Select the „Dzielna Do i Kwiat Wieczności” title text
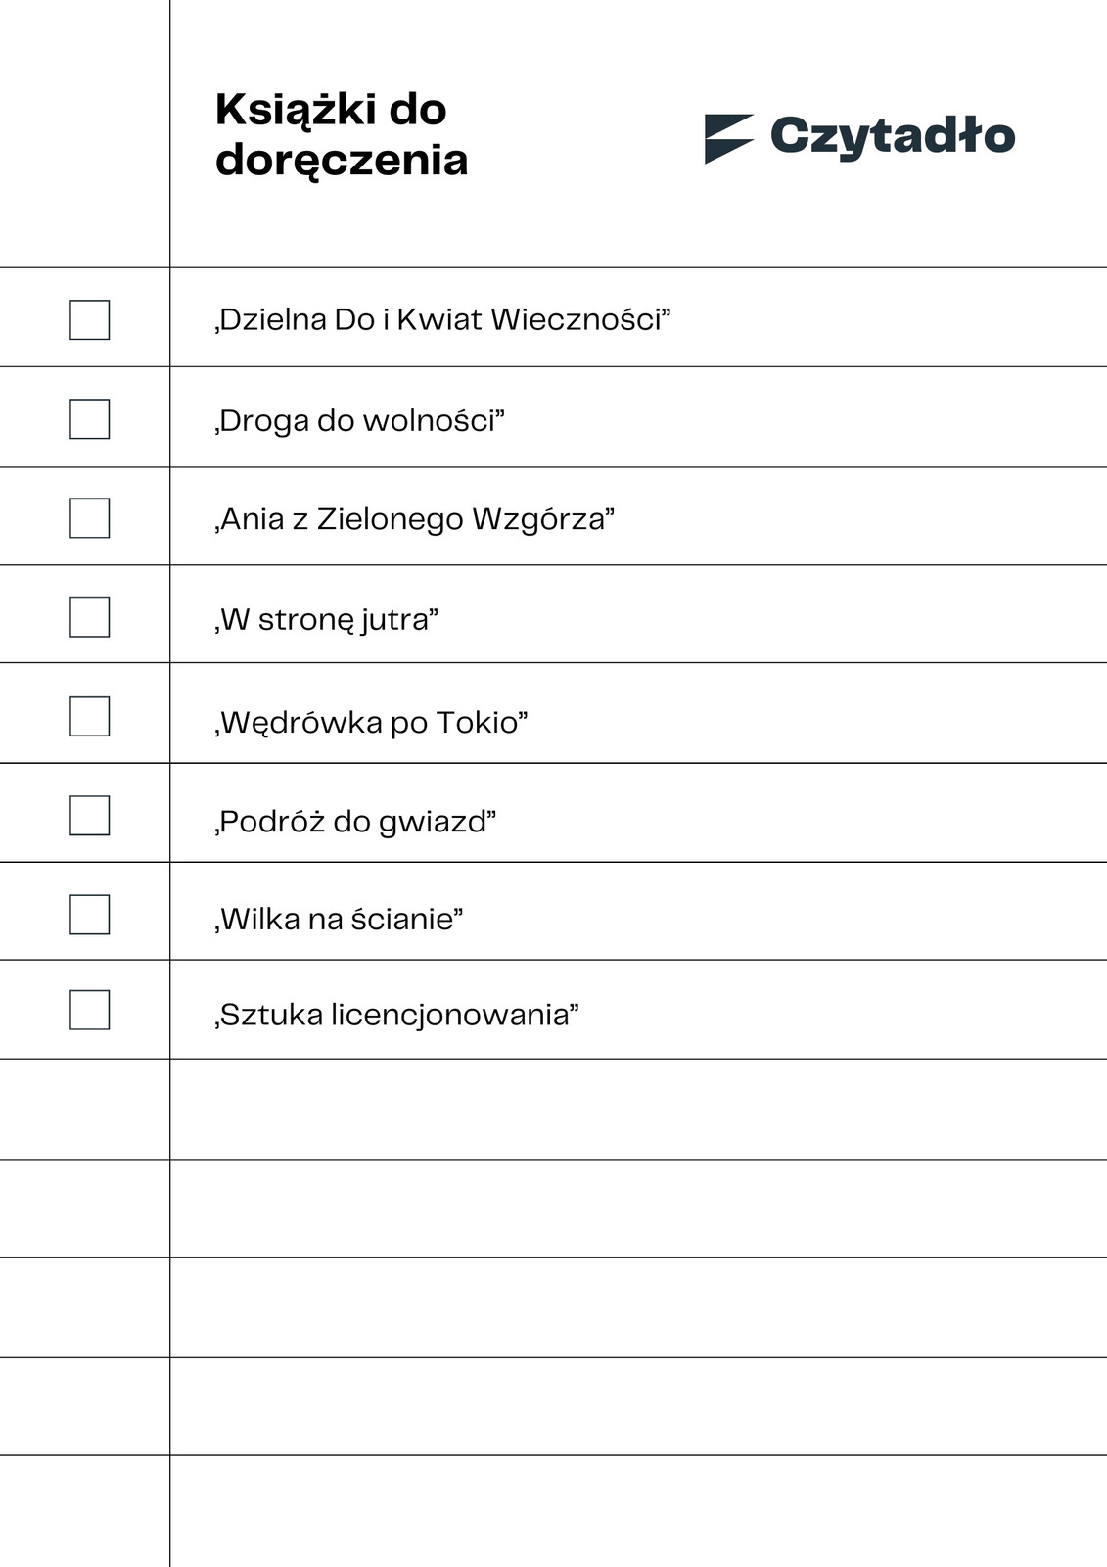Image resolution: width=1107 pixels, height=1567 pixels. (442, 320)
